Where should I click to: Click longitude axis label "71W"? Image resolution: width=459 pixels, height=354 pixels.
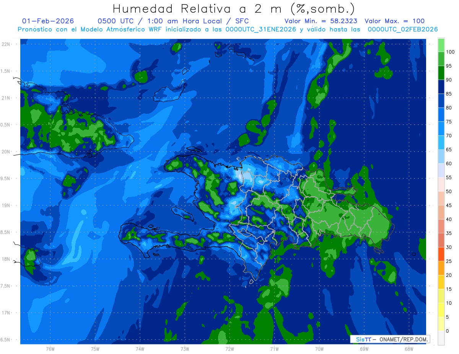[x=274, y=349]
